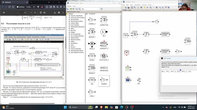Click the New diagram icon in Xcos toolbar
Screen dimensions: 197x110
[123, 7]
